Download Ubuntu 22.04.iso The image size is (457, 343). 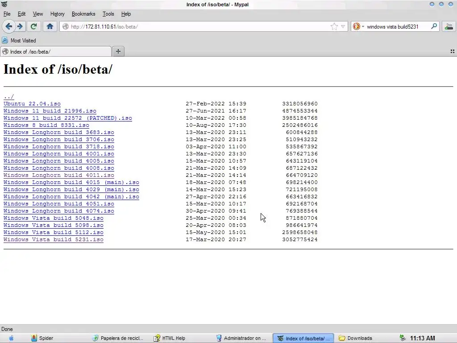coord(32,104)
